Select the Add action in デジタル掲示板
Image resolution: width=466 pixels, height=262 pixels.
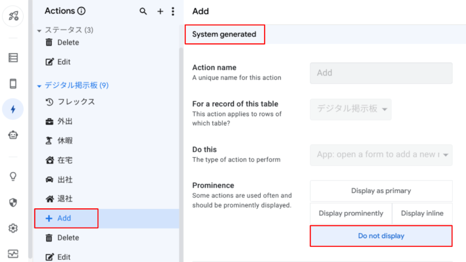tap(106, 218)
